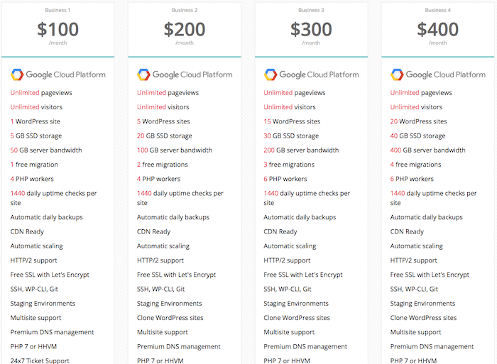Select the $100 price in Business 1
The image size is (497, 364).
tap(58, 29)
